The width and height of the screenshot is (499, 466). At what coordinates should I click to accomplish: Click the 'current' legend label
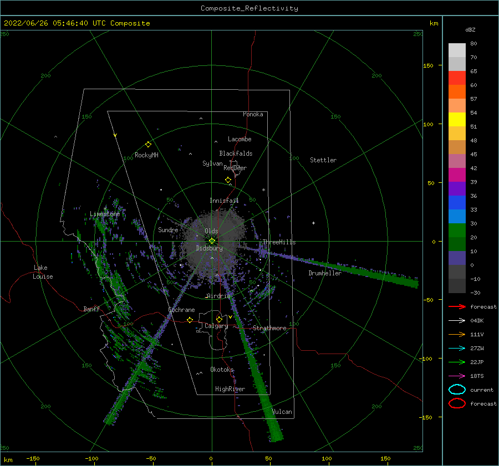click(x=482, y=390)
